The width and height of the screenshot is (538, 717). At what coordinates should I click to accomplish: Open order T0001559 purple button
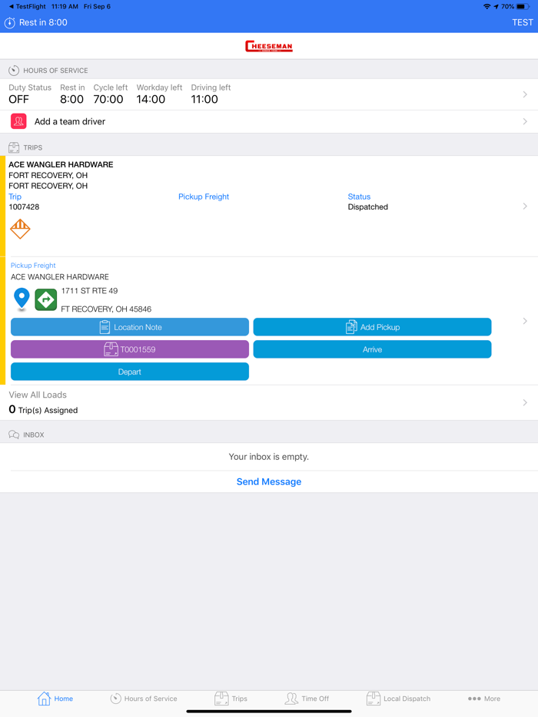130,349
